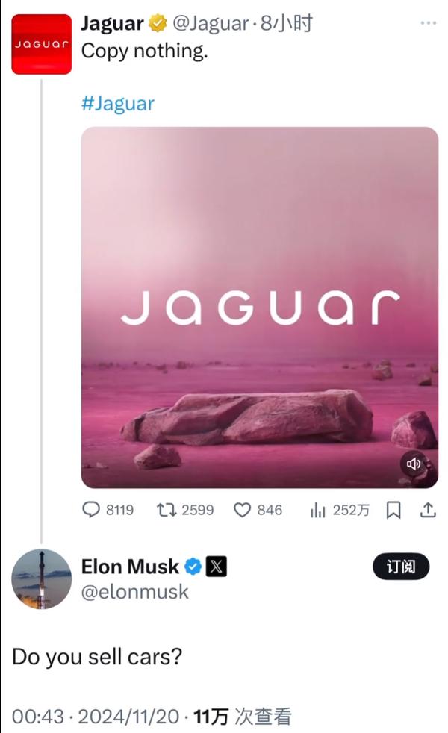This screenshot has width=448, height=733.
Task: Open the 11万 次查看 view count
Action: click(x=243, y=717)
